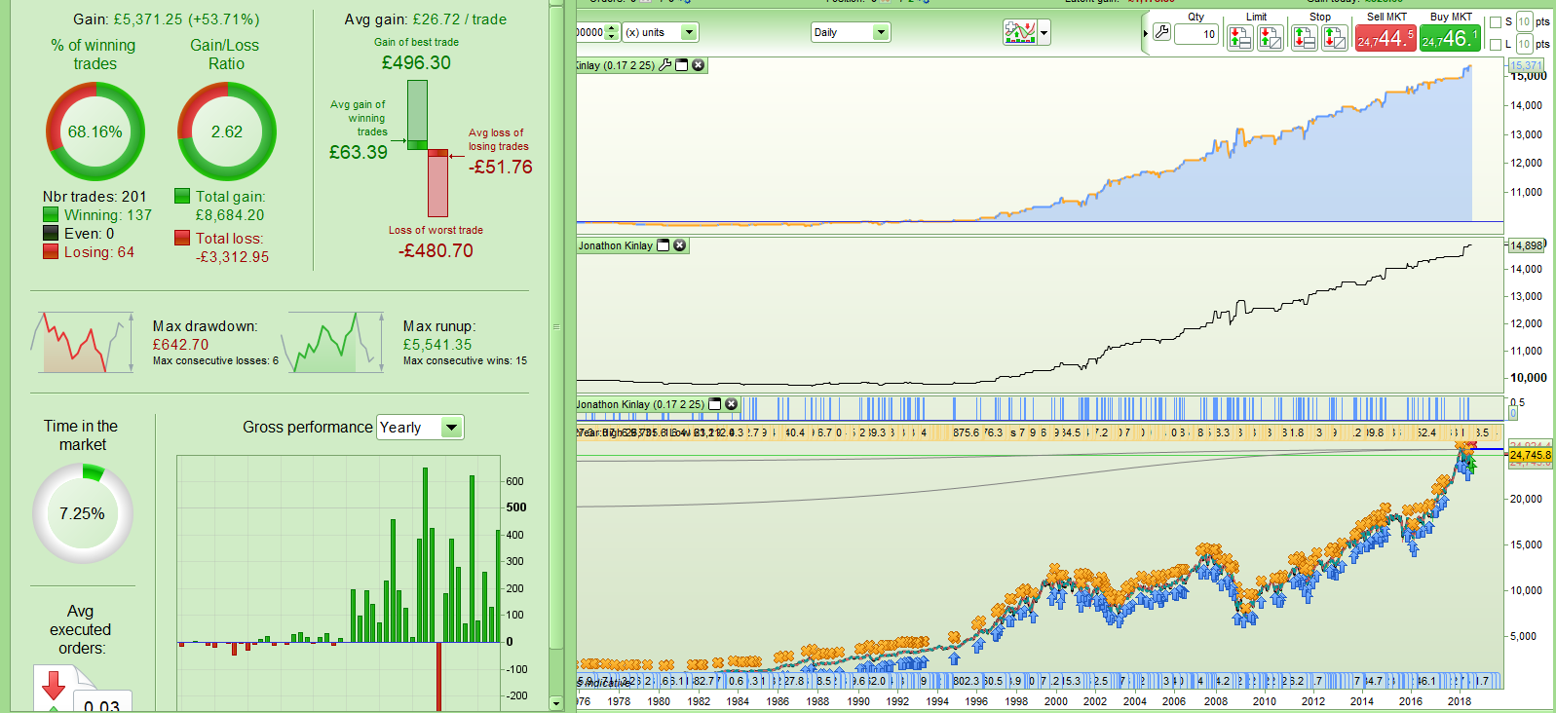
Task: Click the Avg gain: £26.72 / trade text
Action: click(x=426, y=19)
